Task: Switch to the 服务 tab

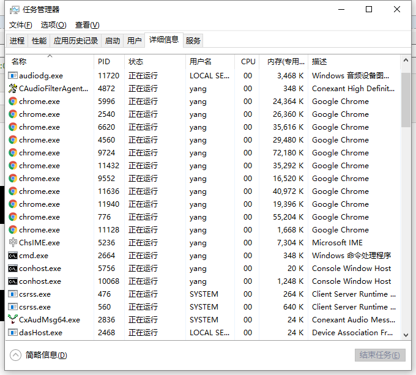Action: coord(193,40)
